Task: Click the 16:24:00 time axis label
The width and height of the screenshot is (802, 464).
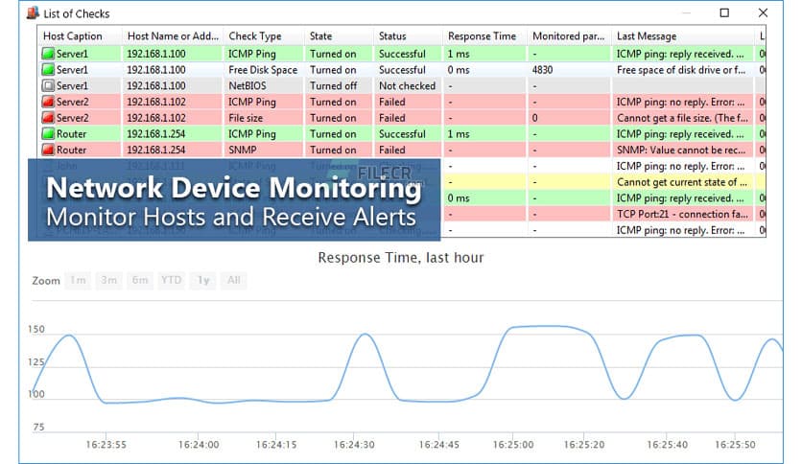Action: (x=199, y=445)
